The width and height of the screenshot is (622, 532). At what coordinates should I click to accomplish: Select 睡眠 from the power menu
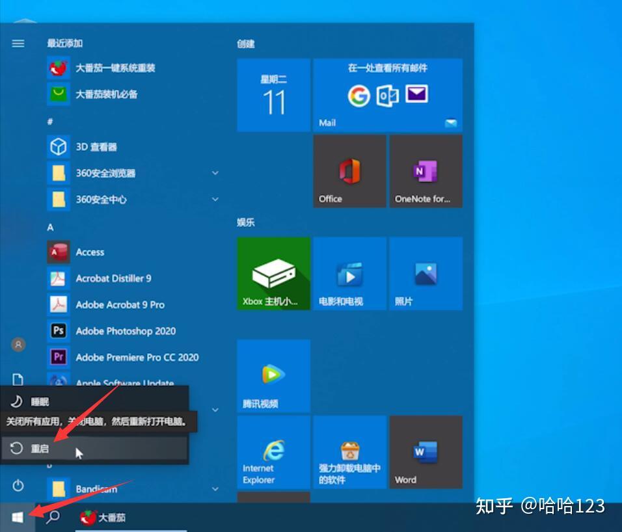(94, 402)
